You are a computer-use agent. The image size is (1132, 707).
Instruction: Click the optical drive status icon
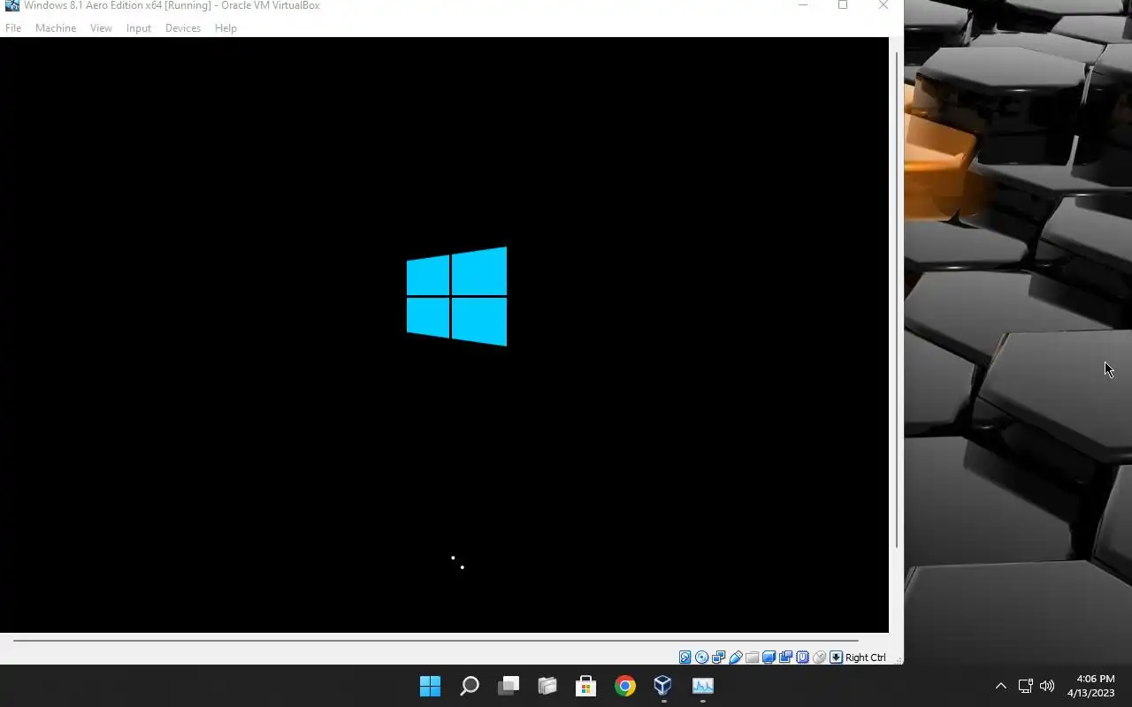point(701,658)
